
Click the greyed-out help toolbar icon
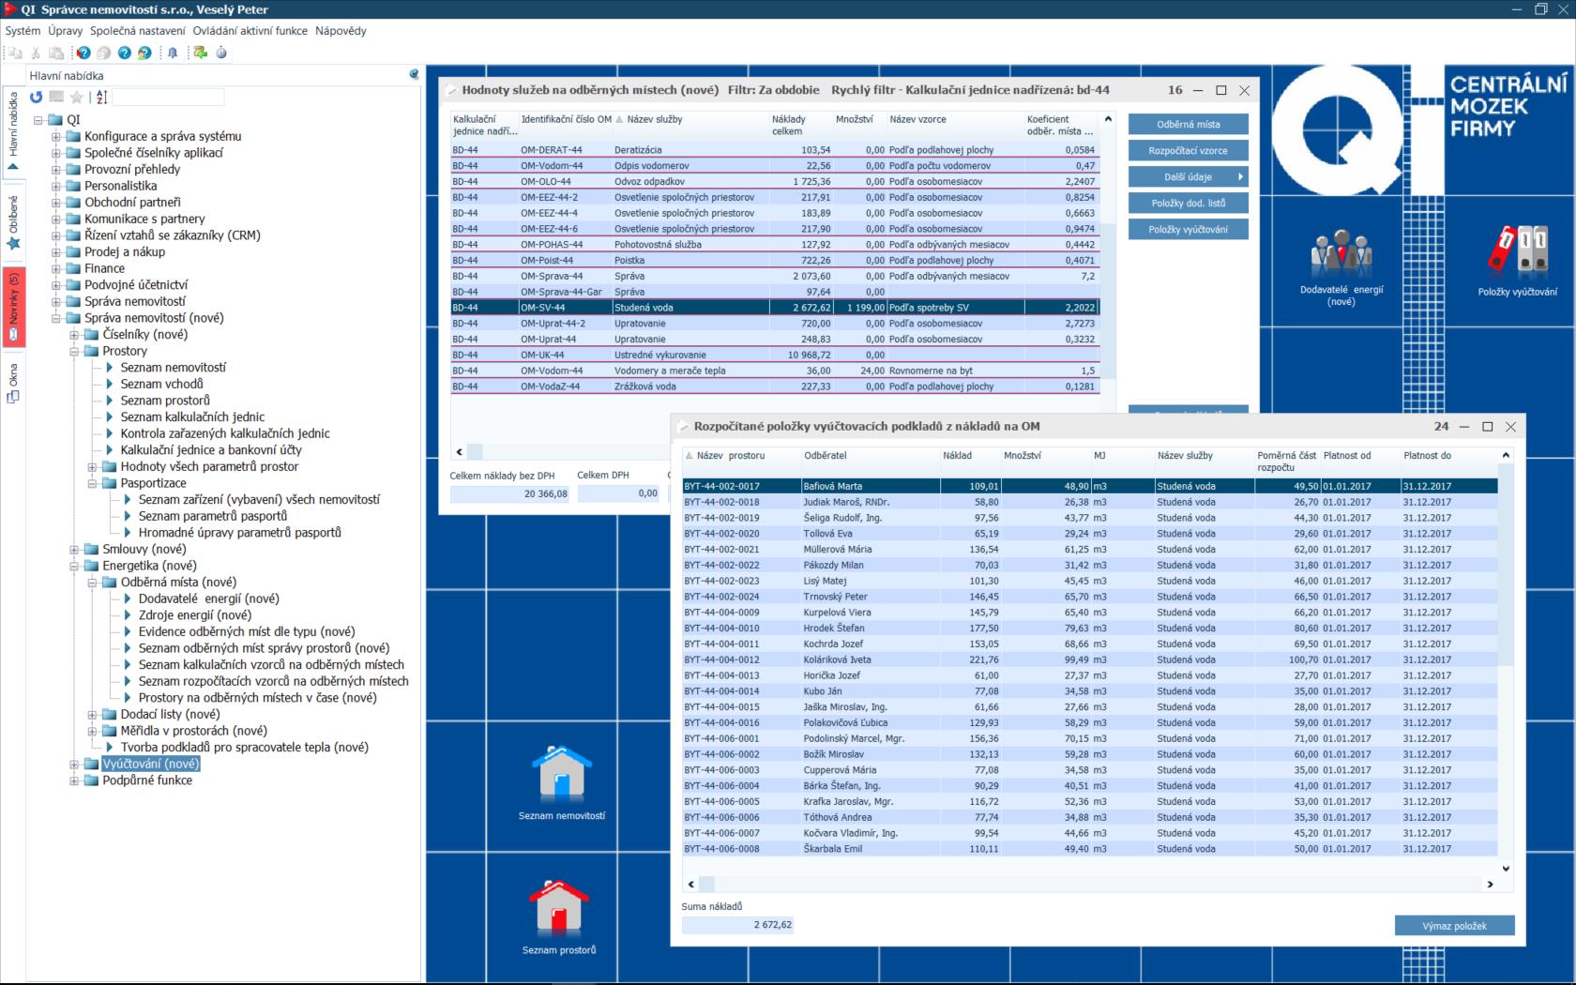coord(104,53)
